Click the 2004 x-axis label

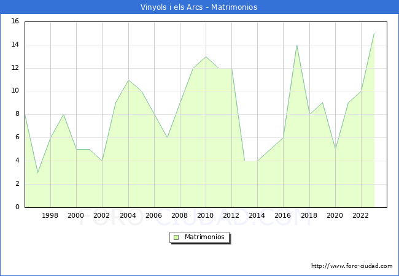(128, 216)
